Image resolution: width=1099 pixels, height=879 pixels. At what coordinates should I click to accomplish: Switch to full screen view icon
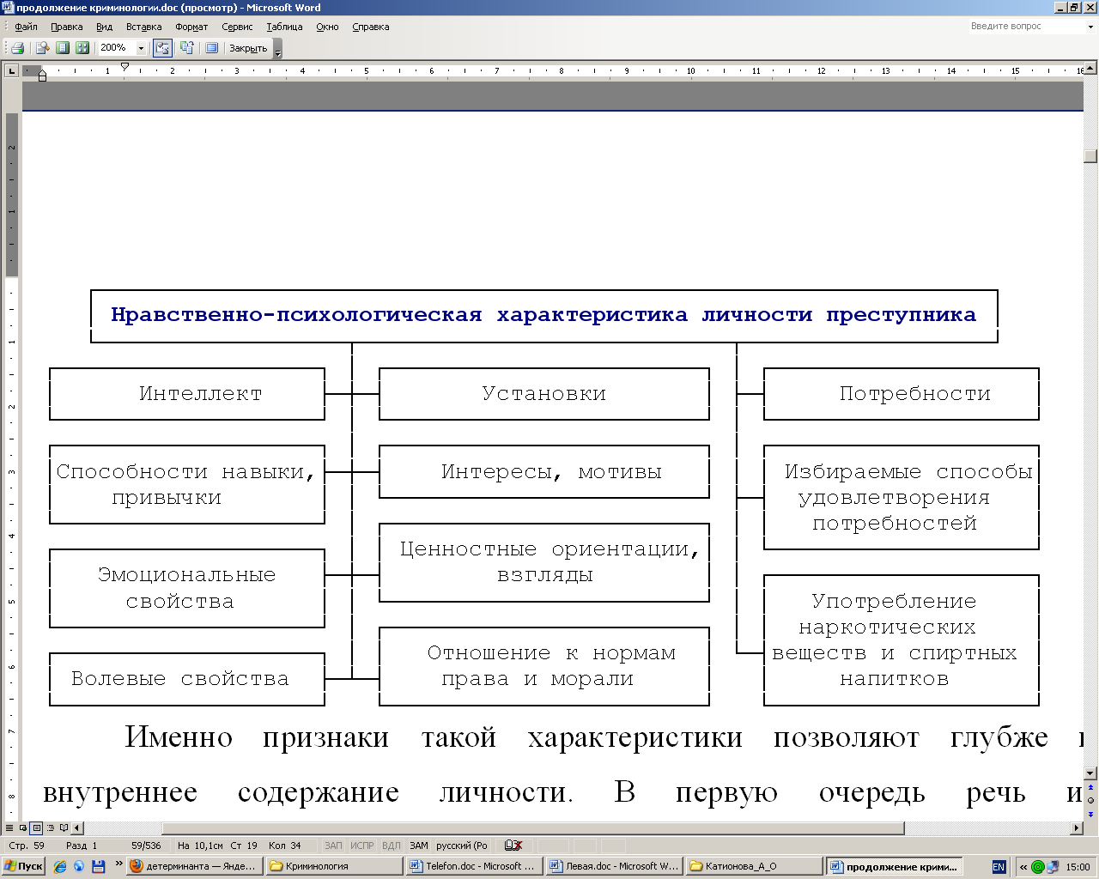(x=211, y=48)
